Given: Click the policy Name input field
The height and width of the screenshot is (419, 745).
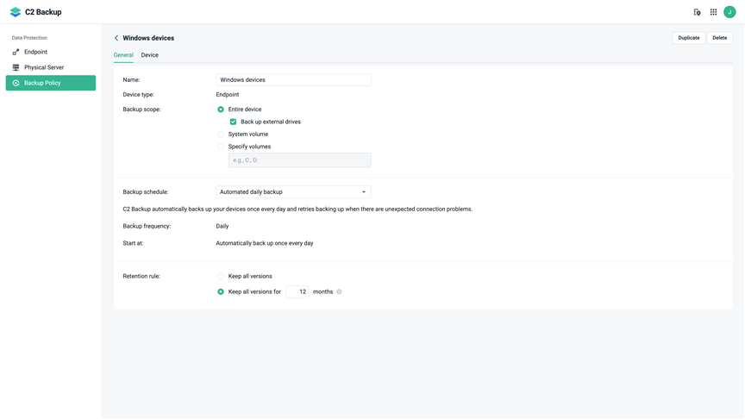Looking at the screenshot, I should pyautogui.click(x=293, y=80).
